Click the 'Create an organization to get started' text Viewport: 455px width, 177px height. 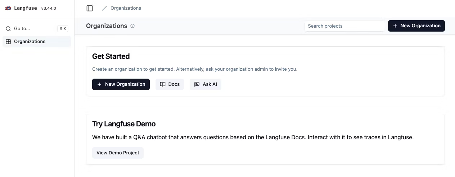point(195,69)
